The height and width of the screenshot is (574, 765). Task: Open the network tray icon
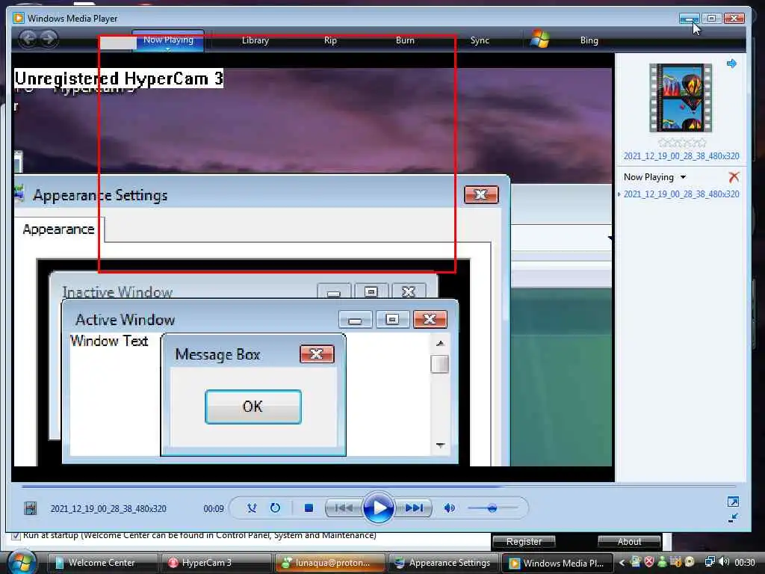click(x=710, y=562)
